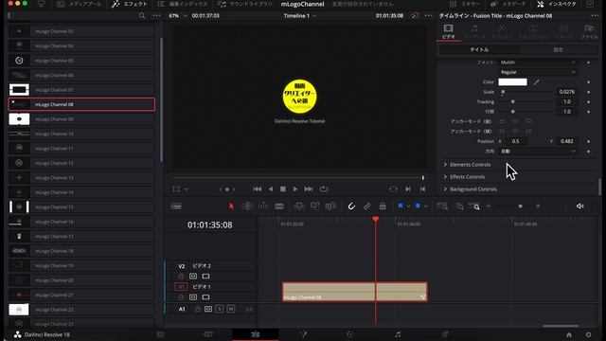
Task: Mute the A1 audio track
Action: [231, 309]
